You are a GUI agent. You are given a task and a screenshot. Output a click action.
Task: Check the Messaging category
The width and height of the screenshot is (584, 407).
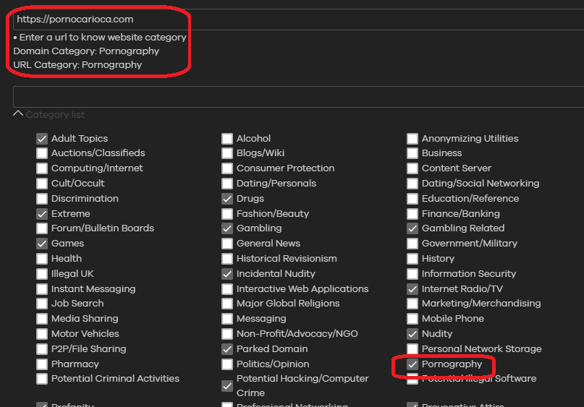click(227, 319)
